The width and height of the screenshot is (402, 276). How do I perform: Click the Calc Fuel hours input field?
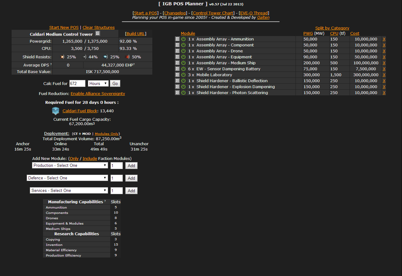tap(77, 84)
